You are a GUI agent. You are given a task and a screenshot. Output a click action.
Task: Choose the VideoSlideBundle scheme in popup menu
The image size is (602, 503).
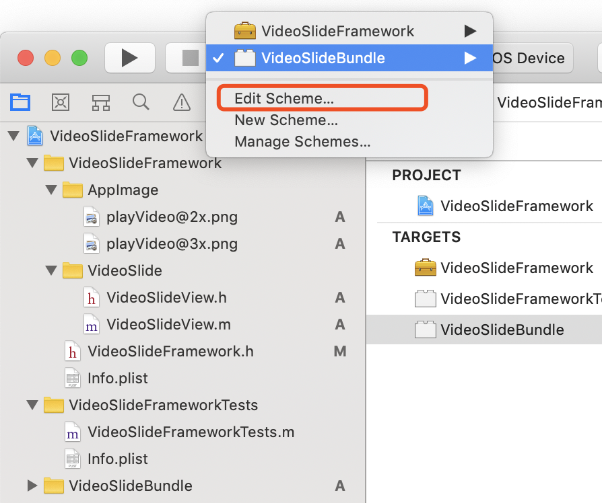click(349, 58)
